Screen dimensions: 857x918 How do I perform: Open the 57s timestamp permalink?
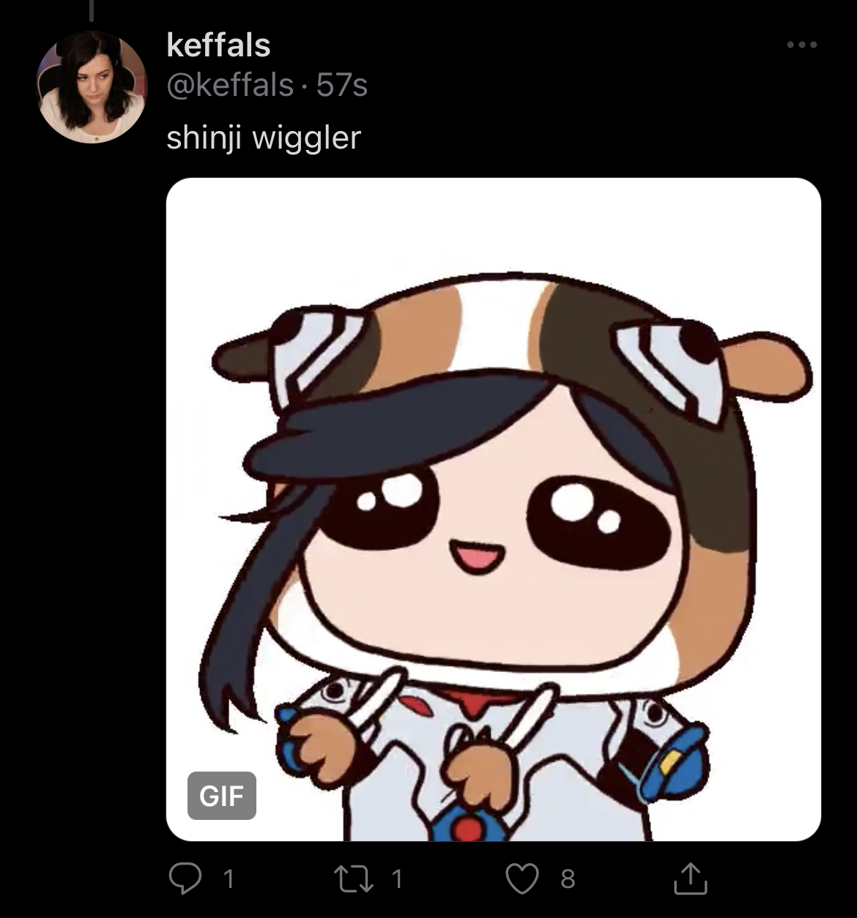pyautogui.click(x=342, y=86)
